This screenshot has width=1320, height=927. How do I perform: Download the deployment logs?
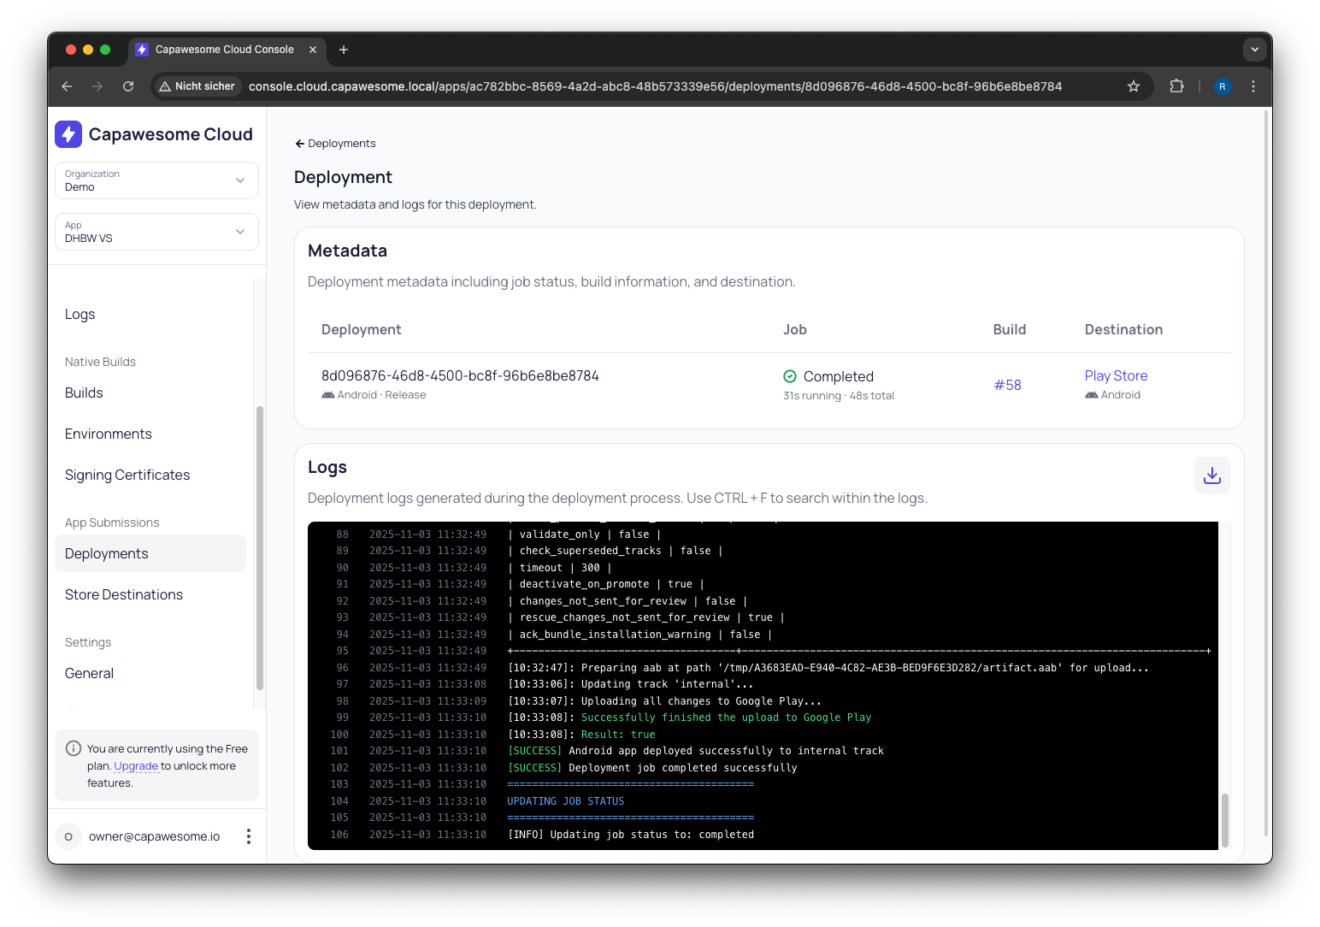click(1211, 475)
